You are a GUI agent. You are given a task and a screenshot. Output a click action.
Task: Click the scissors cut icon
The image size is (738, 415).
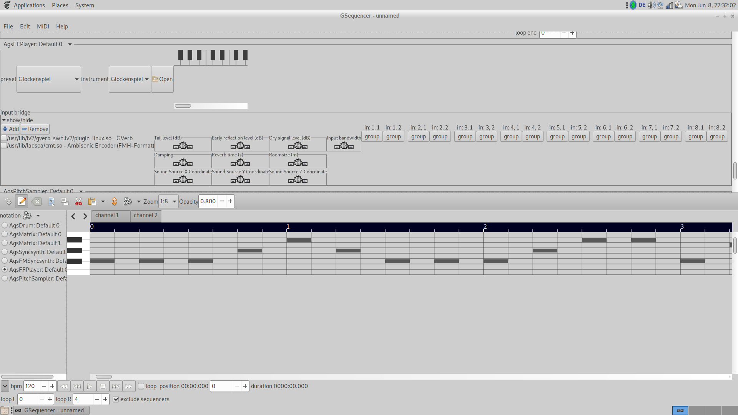(78, 201)
